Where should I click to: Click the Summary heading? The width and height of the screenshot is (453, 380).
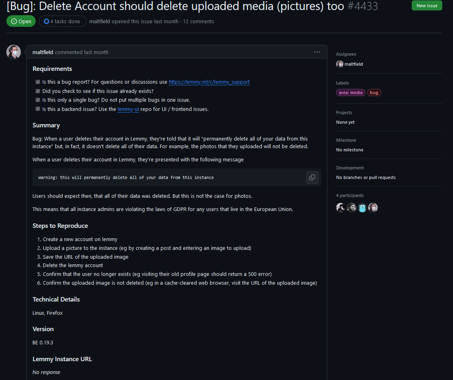click(x=46, y=125)
